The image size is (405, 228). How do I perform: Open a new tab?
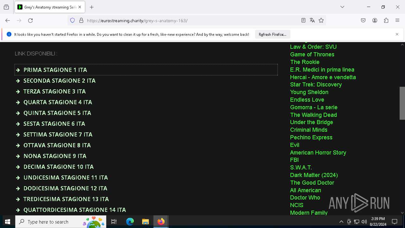(92, 7)
